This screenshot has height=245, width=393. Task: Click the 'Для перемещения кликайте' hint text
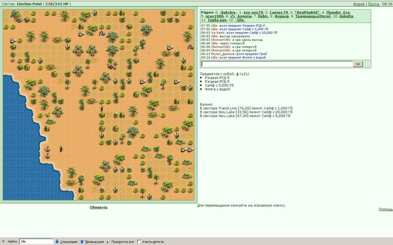[x=241, y=205]
